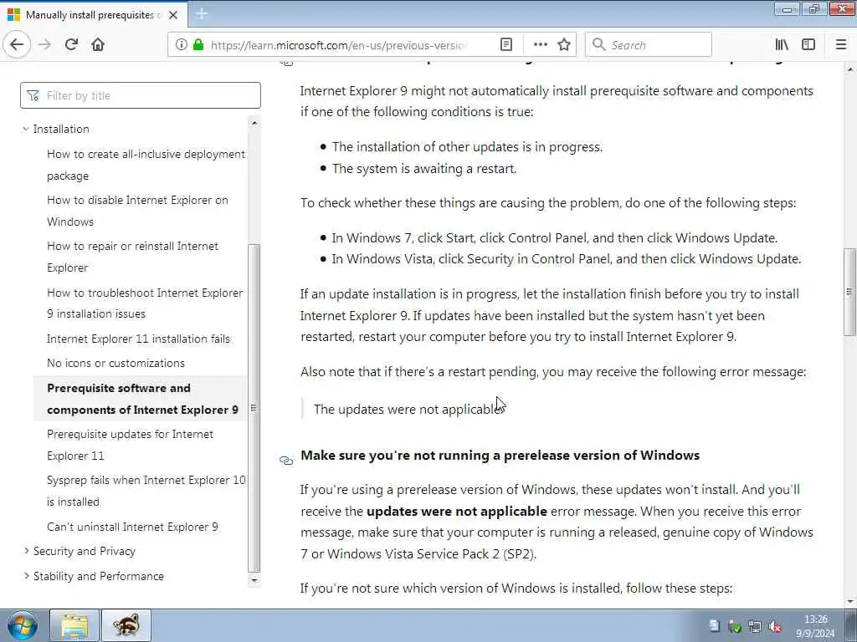Click the green padlock security icon
This screenshot has width=857, height=642.
pyautogui.click(x=198, y=45)
